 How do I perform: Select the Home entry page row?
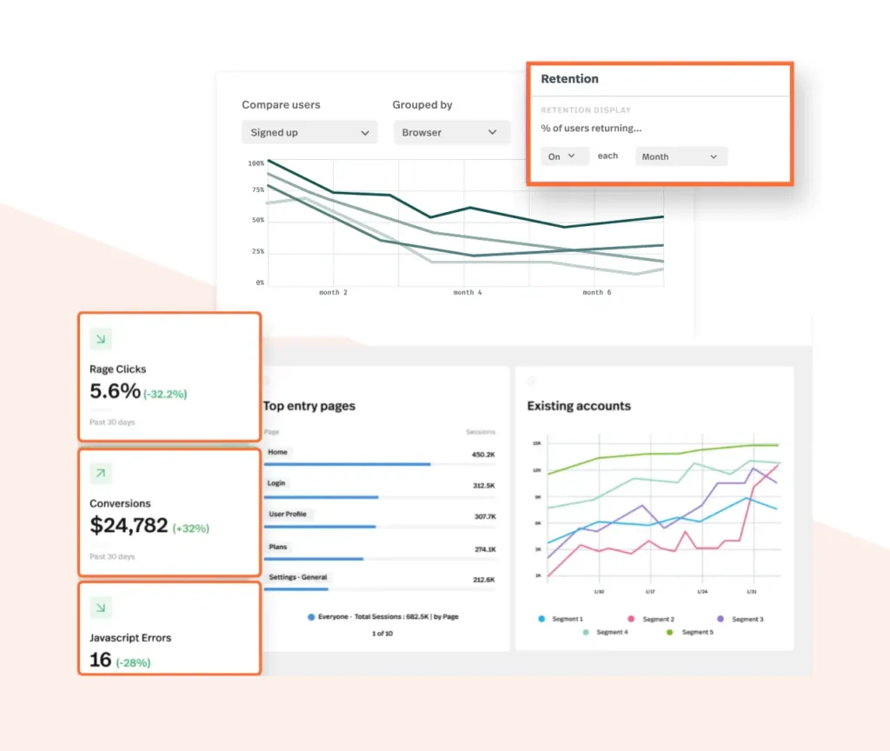[x=380, y=455]
